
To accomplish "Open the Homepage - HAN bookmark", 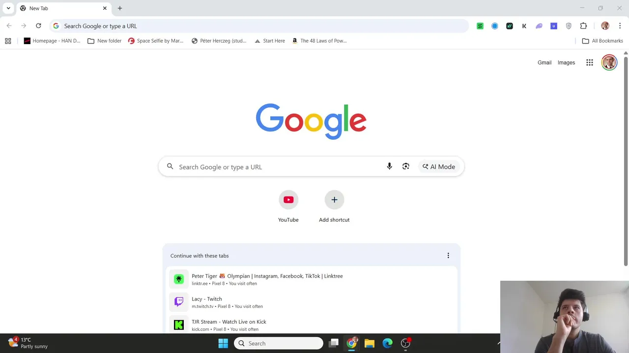I will click(x=52, y=41).
